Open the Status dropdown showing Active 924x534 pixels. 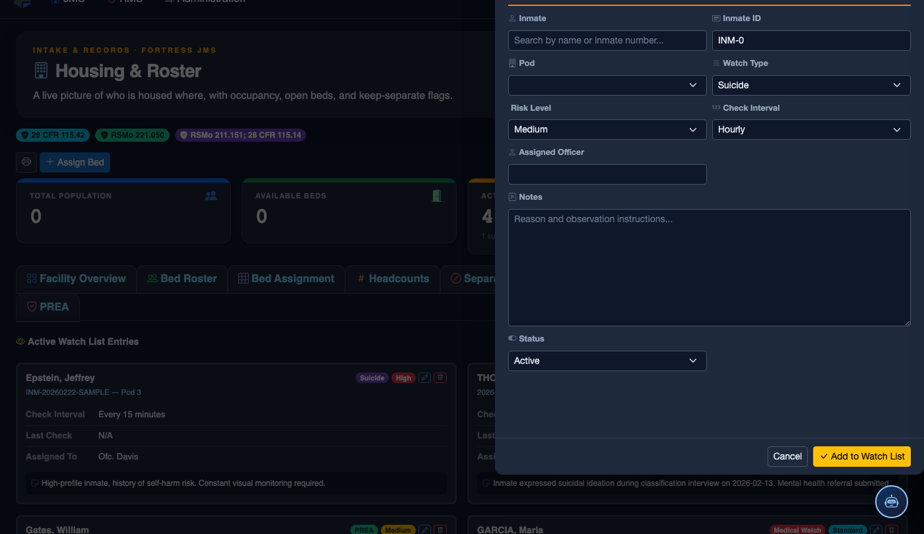(x=607, y=361)
